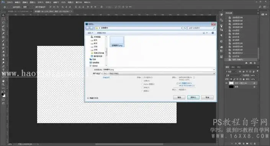Open the first menu in the menu bar

tap(10, 2)
